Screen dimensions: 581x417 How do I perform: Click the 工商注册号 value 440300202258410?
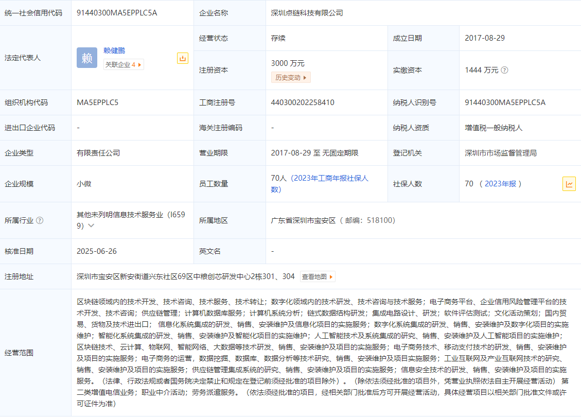coord(303,102)
